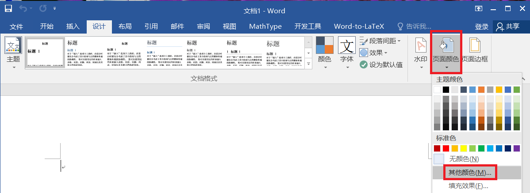Pick the purple standard color swatch
This screenshot has height=193, width=530.
tap(516, 148)
